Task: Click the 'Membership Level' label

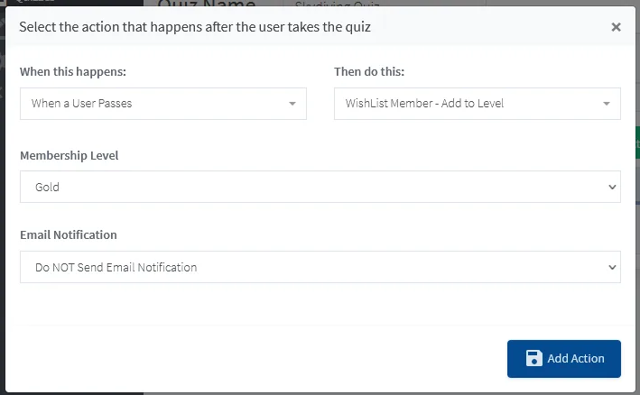Action: pyautogui.click(x=70, y=155)
